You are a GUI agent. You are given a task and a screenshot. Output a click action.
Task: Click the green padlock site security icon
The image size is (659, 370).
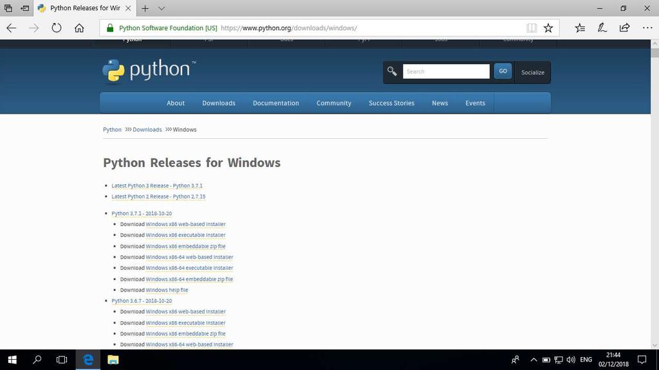(110, 28)
